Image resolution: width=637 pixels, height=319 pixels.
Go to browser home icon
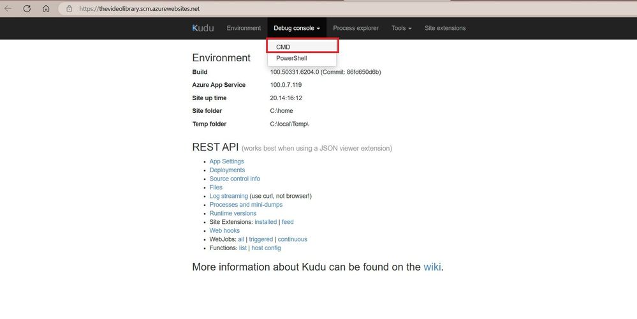[x=46, y=8]
